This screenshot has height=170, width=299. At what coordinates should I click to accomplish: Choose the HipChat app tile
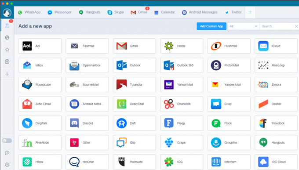click(x=87, y=162)
